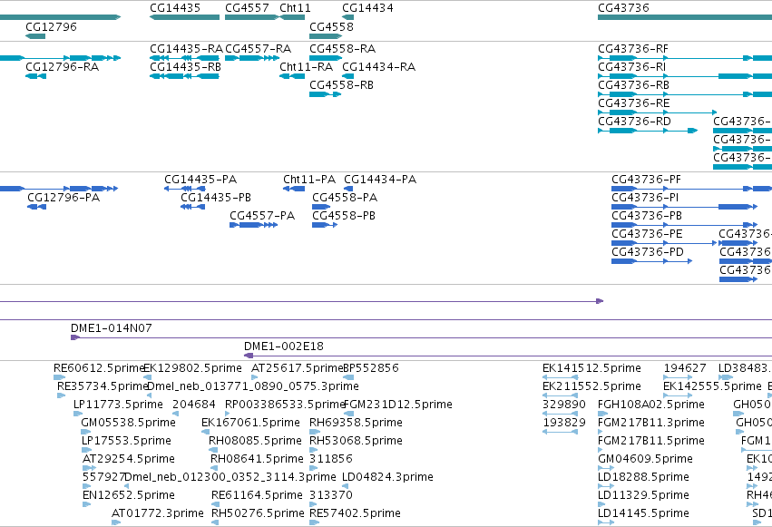Select EST LD04824.3prime
Viewport: 772px width, 527px height.
point(387,477)
